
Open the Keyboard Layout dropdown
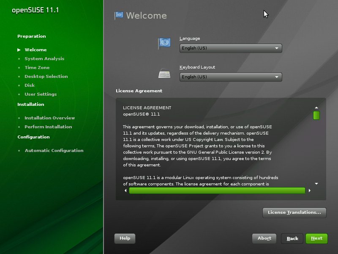[231, 77]
